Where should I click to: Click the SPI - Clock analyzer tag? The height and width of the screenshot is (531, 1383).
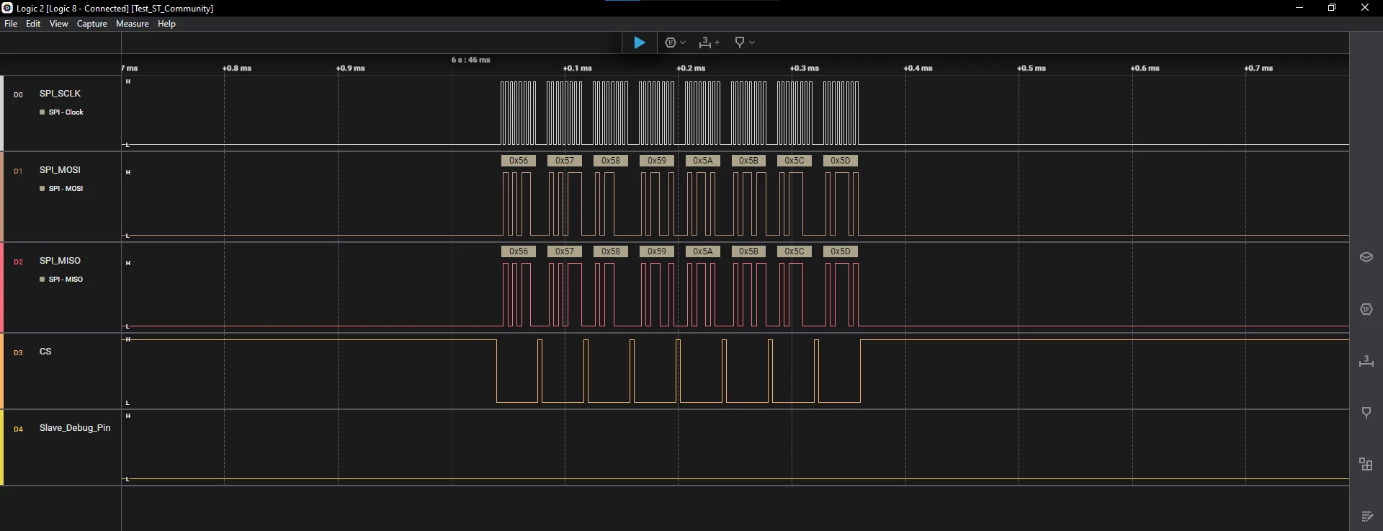coord(62,112)
